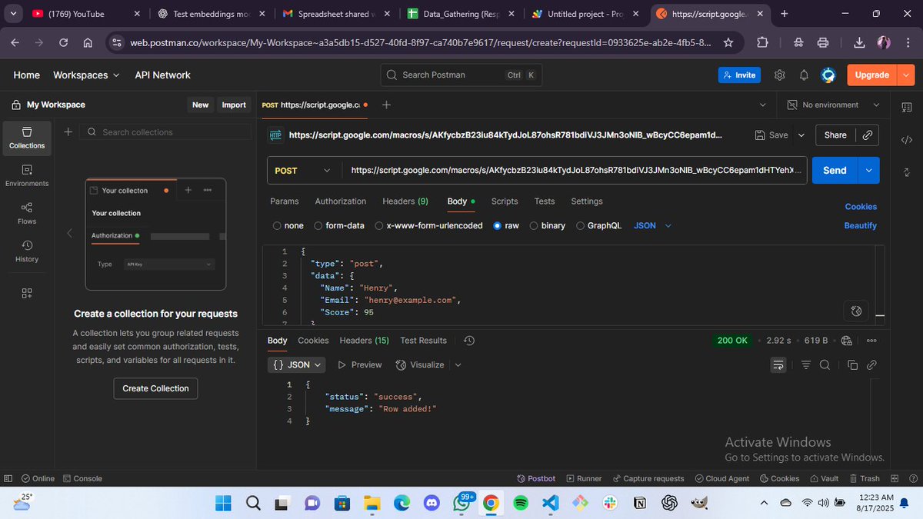Switch to the Tests tab
923x519 pixels.
(x=545, y=201)
